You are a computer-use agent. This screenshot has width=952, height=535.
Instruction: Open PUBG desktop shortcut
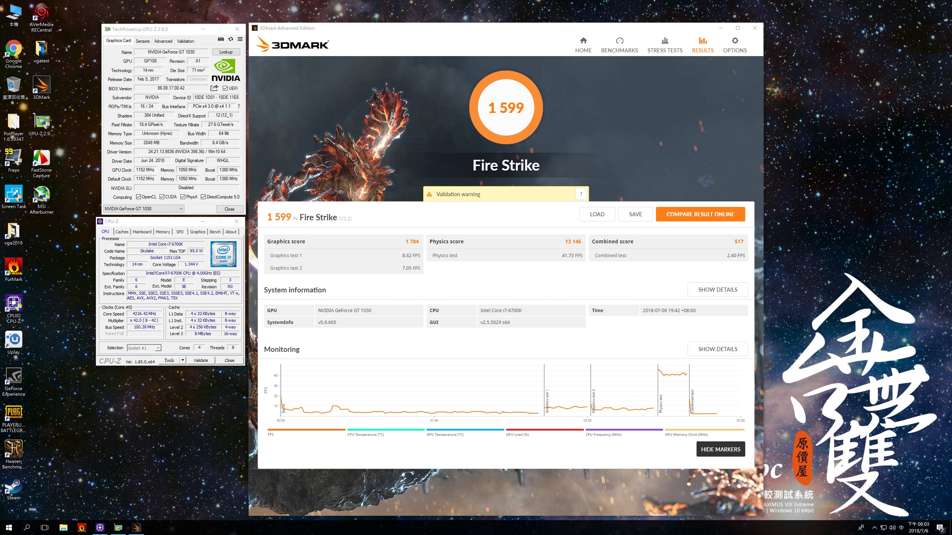(x=14, y=418)
